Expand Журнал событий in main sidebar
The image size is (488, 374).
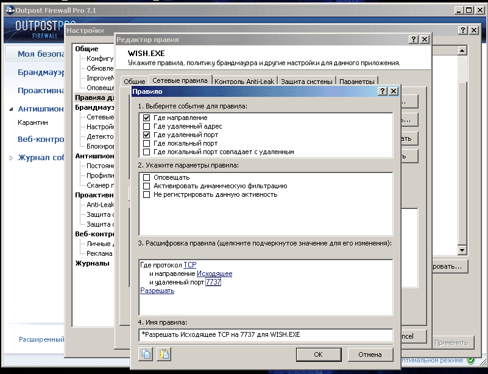click(x=11, y=158)
